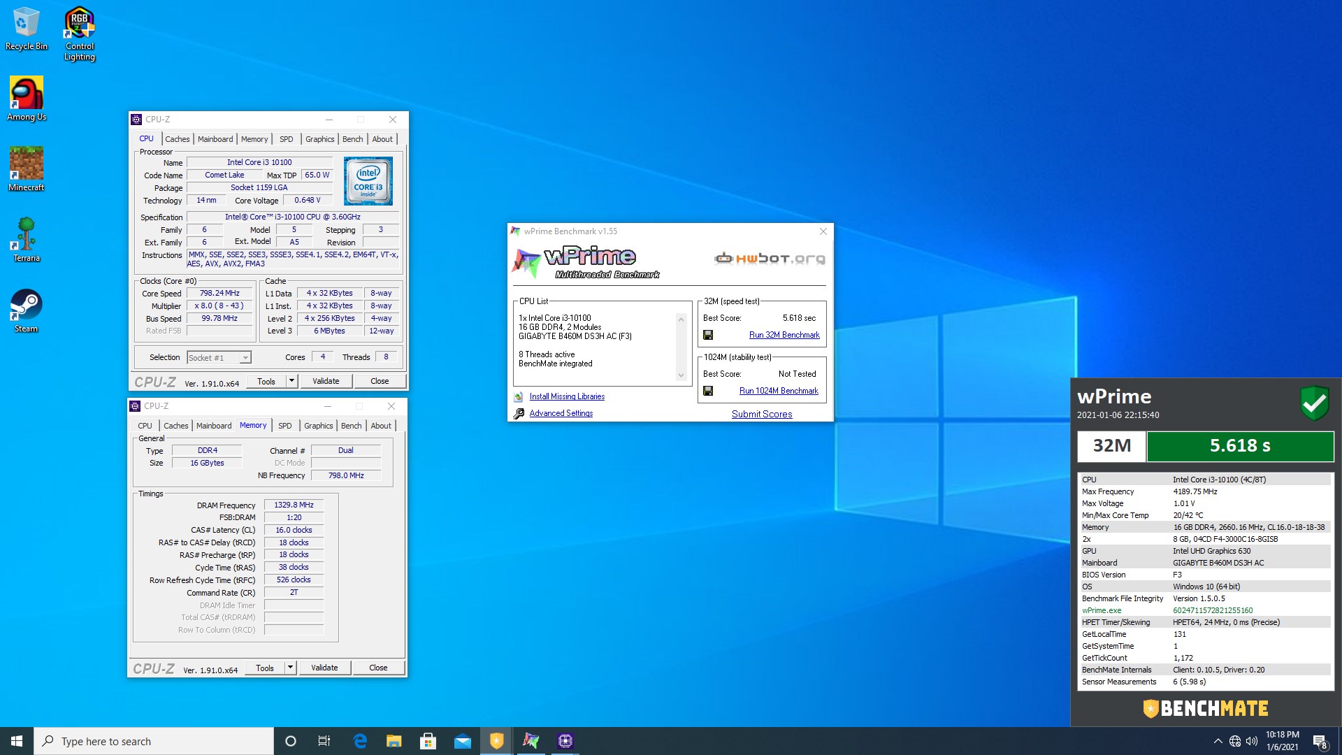
Task: Open the Advanced Settings link
Action: pyautogui.click(x=561, y=413)
